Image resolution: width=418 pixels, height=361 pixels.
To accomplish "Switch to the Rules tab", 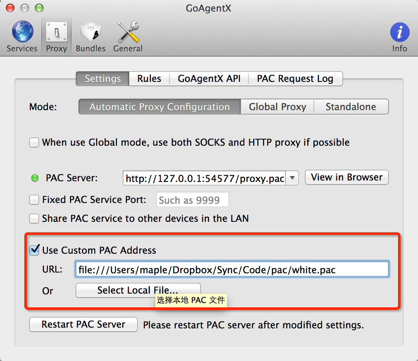I will (x=149, y=79).
